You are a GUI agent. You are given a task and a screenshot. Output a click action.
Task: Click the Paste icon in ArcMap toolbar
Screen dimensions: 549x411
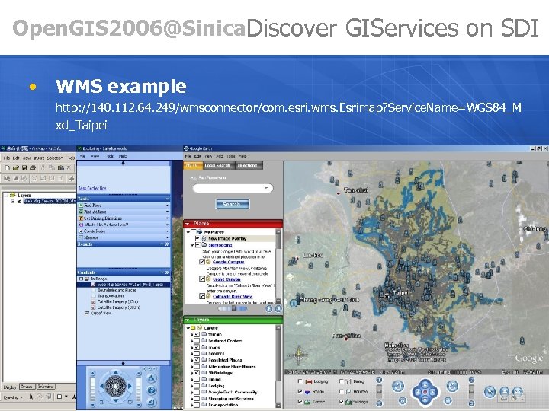click(60, 167)
